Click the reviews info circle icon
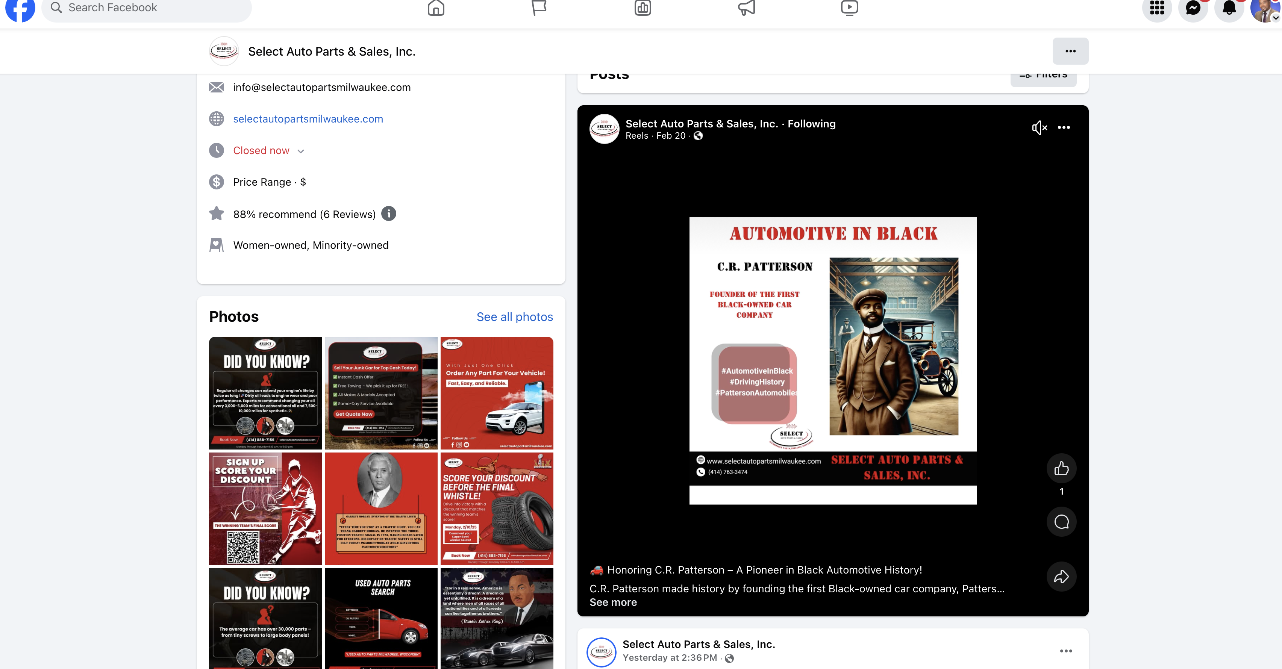Image resolution: width=1282 pixels, height=669 pixels. click(389, 213)
